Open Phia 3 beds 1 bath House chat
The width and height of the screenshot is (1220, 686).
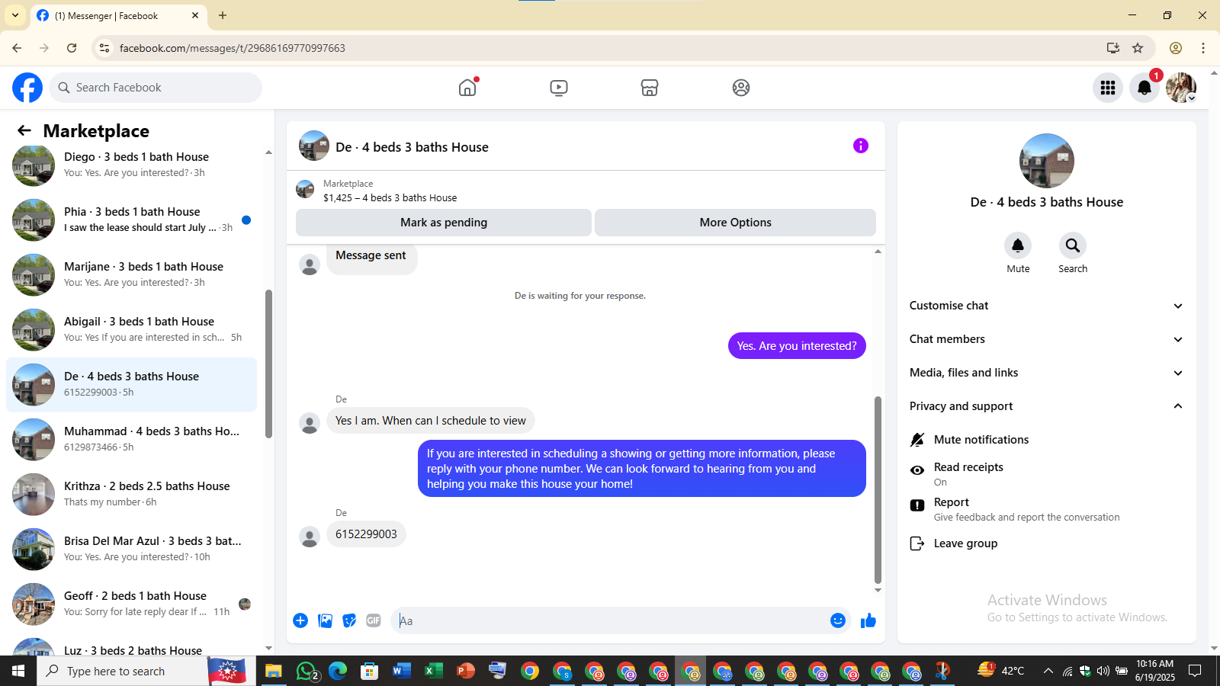click(131, 220)
